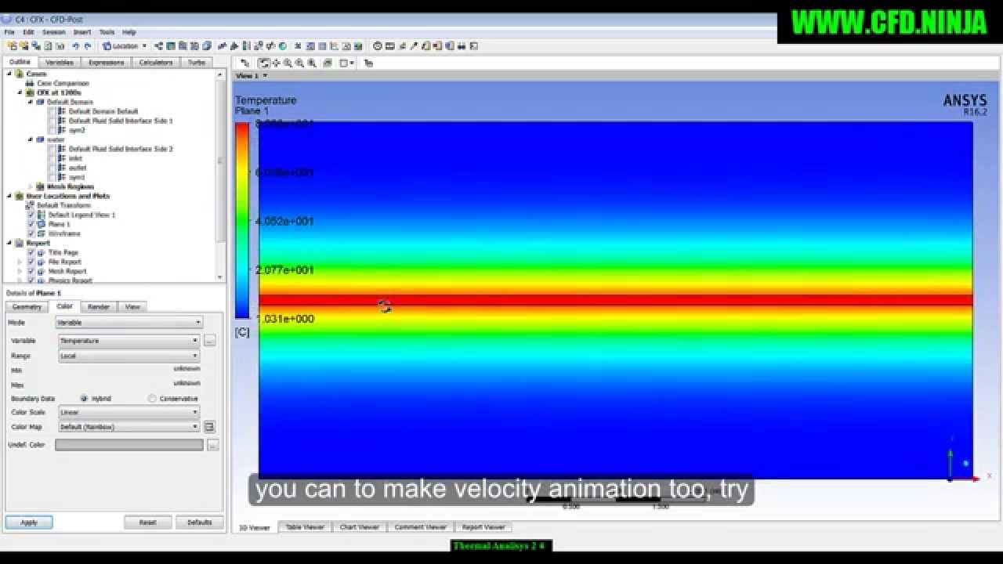Image resolution: width=1003 pixels, height=564 pixels.
Task: Open the Session menu
Action: tap(53, 32)
